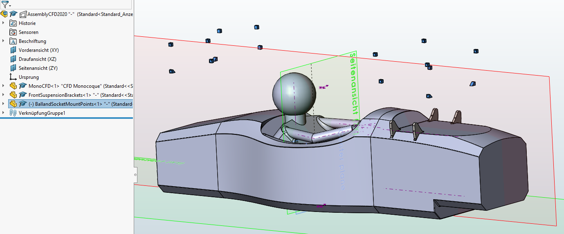
Task: Click the graduation cap icon on MonoCFD row
Action: coord(23,86)
